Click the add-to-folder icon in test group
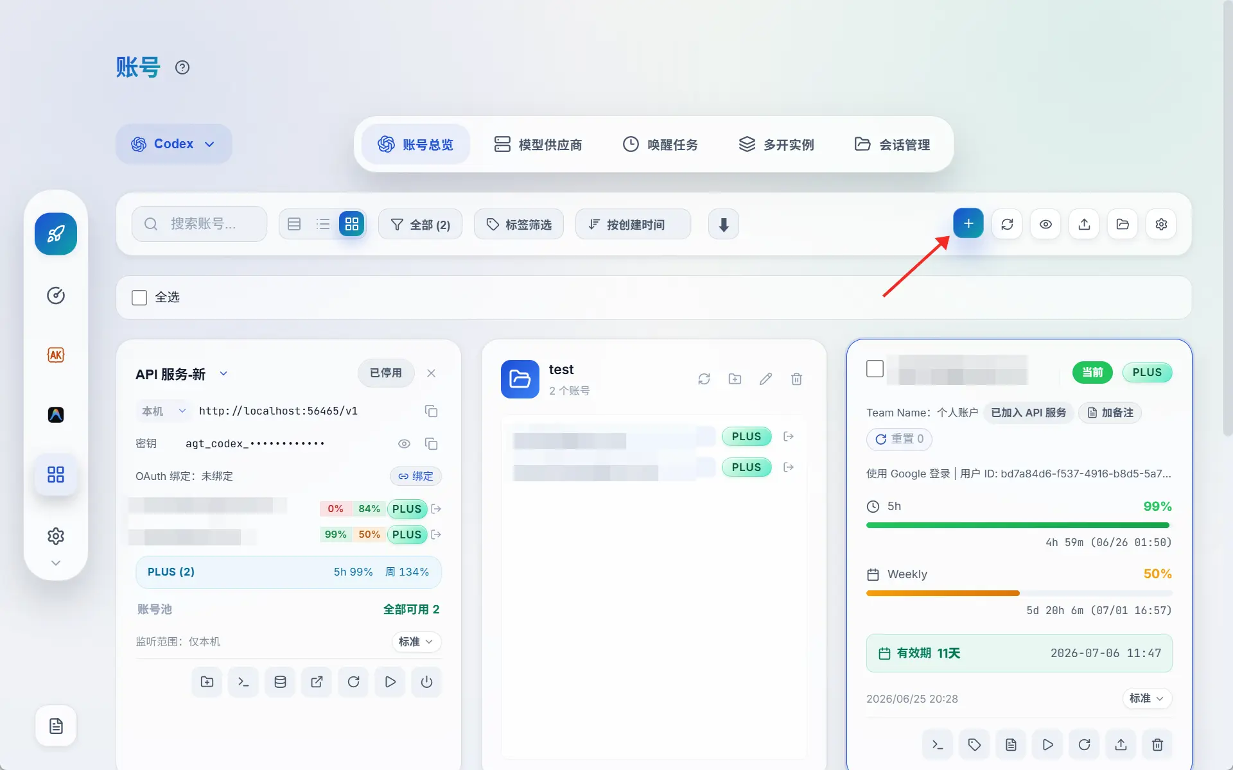Screen dimensions: 1233x770 (x=735, y=379)
